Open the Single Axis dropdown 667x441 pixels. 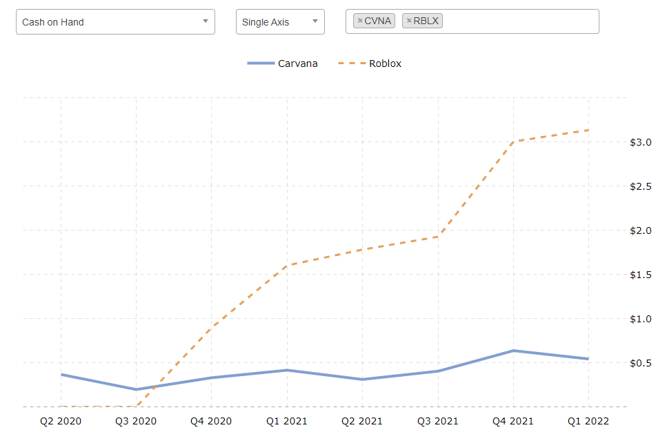(280, 21)
